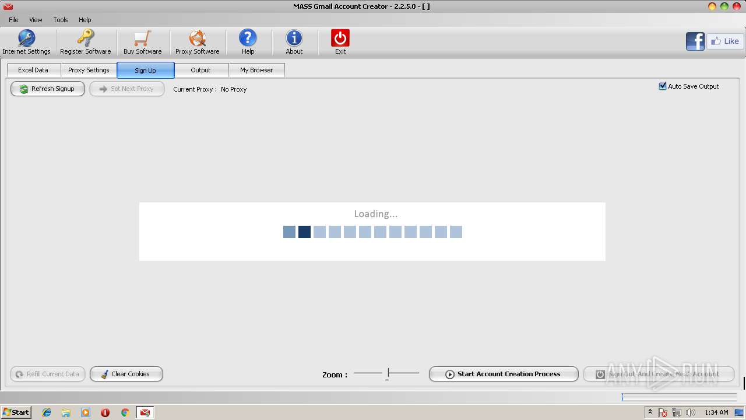
Task: Toggle the Auto Save Output checkbox
Action: (x=663, y=86)
